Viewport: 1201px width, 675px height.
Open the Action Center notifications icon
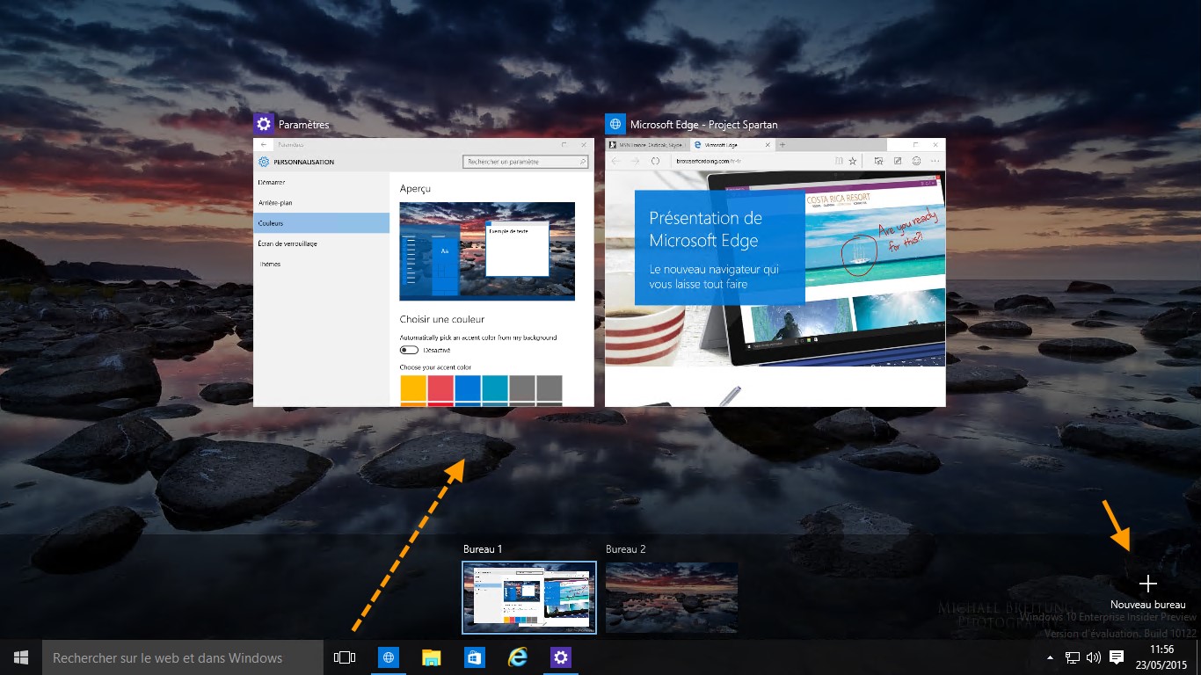[x=1117, y=657]
